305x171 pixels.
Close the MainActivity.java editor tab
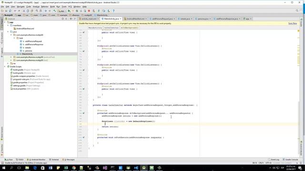[121, 19]
